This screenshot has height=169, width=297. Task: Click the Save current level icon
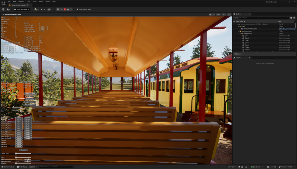click(3, 9)
